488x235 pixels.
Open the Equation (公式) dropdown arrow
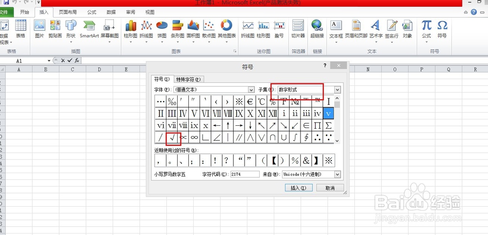coord(427,41)
